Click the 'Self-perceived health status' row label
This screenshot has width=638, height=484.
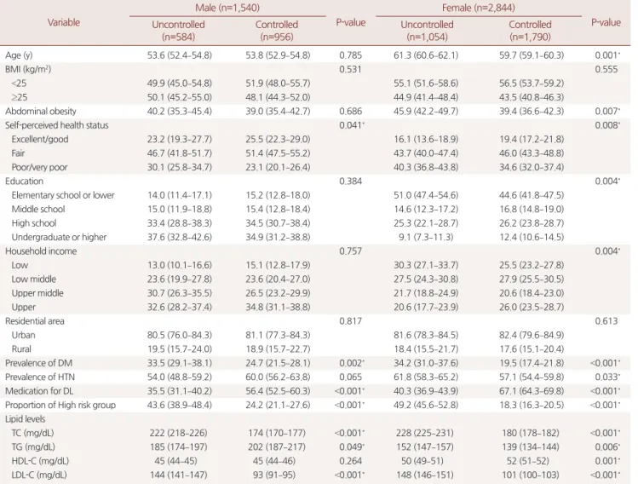(x=56, y=125)
